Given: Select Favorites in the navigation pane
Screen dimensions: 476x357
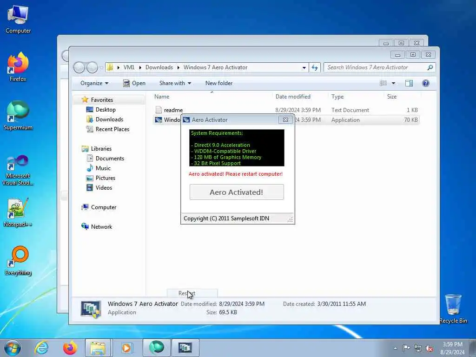Looking at the screenshot, I should (102, 100).
